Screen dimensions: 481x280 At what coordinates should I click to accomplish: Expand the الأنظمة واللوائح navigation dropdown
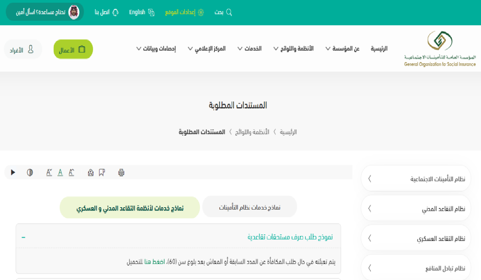(x=293, y=49)
